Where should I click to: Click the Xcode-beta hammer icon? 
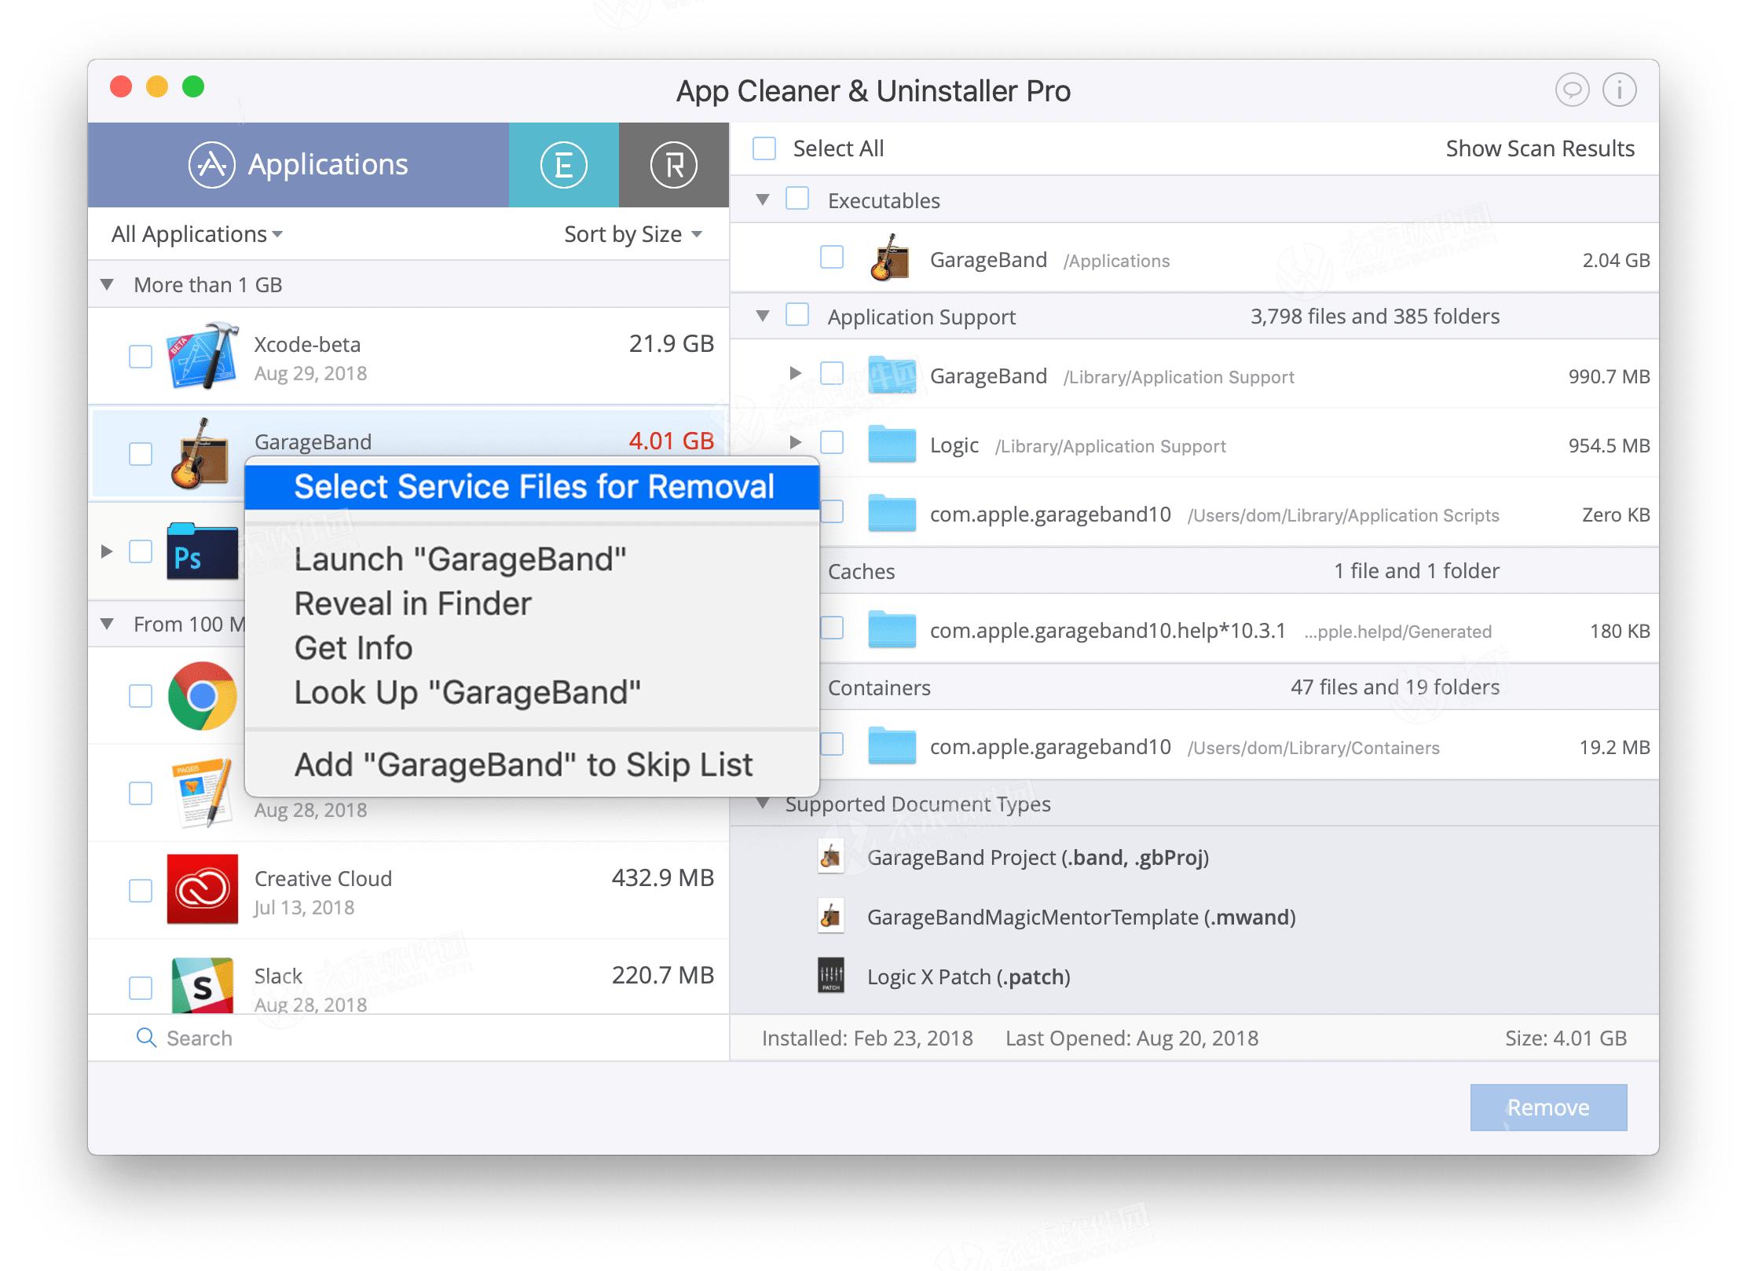tap(201, 356)
